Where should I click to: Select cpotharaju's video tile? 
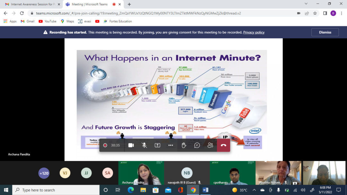[x=232, y=173]
